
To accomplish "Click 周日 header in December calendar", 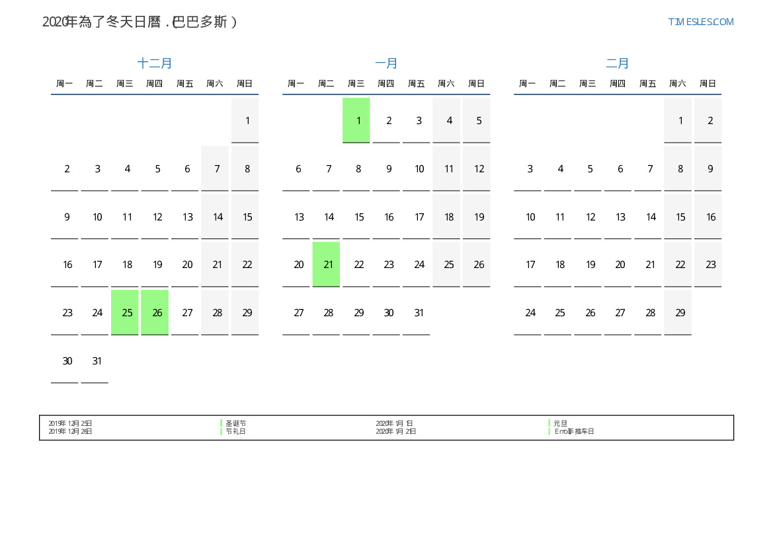I will pos(245,84).
